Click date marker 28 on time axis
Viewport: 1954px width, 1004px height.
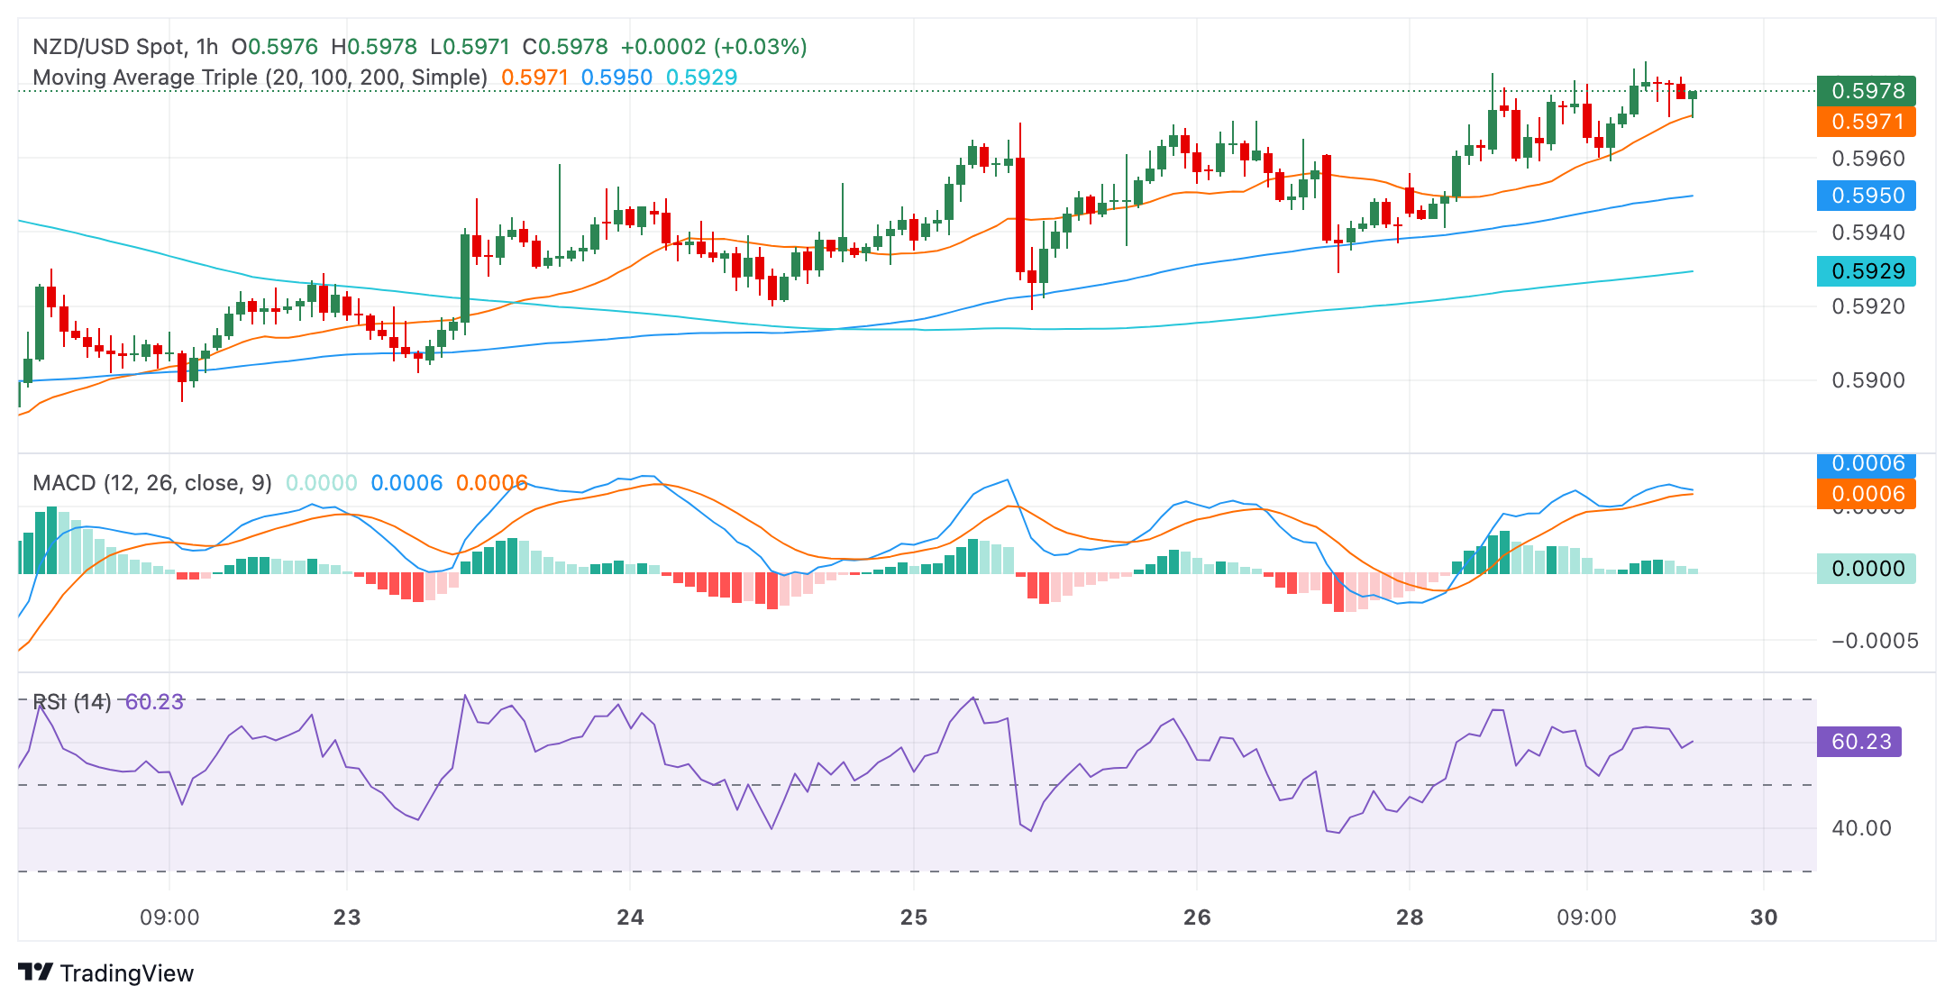coord(1410,917)
